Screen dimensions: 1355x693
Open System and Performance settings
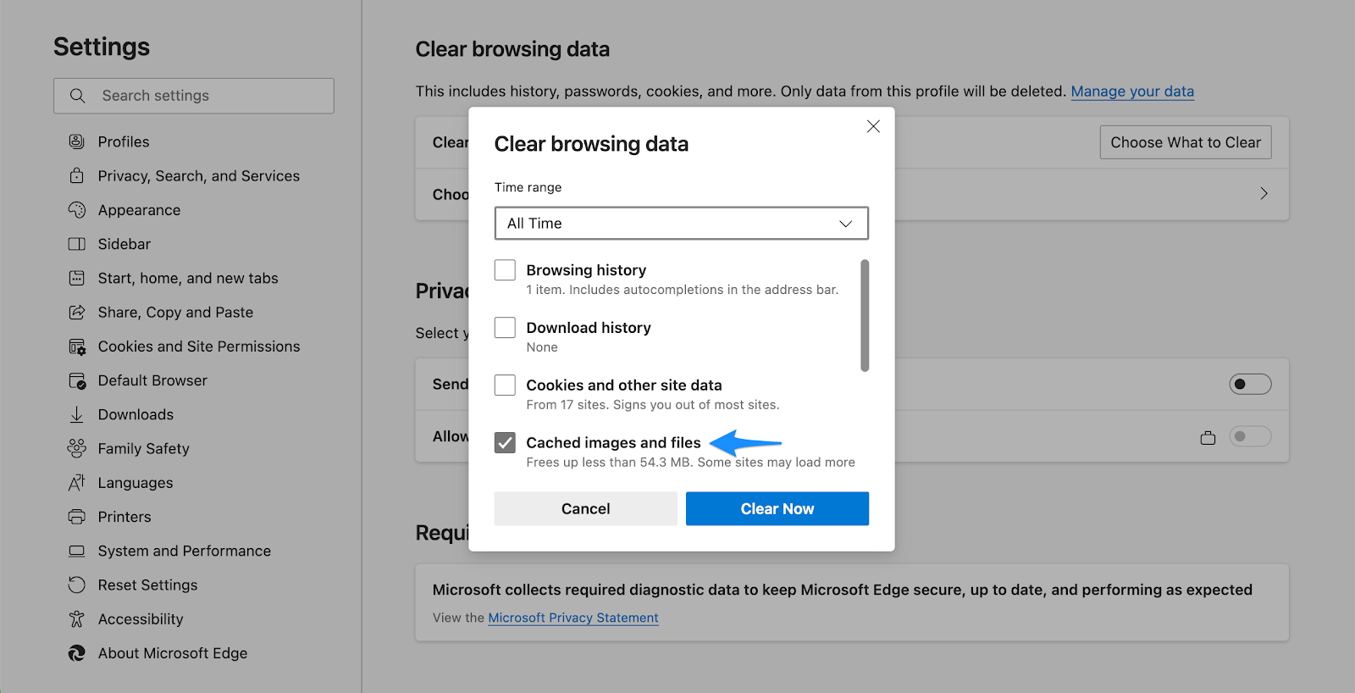185,551
